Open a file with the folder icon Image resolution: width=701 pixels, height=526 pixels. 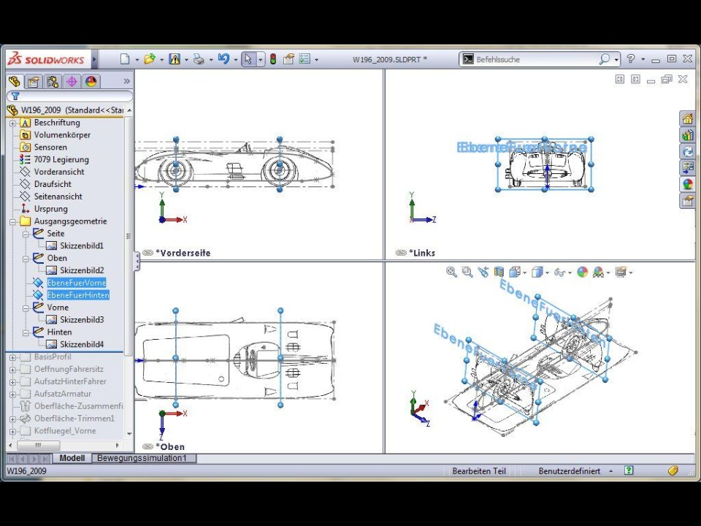(150, 59)
